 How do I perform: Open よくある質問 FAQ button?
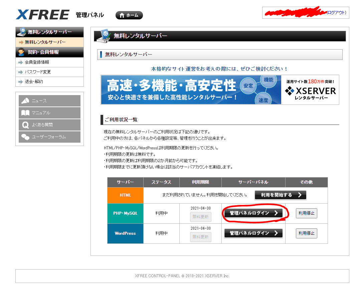click(x=49, y=125)
